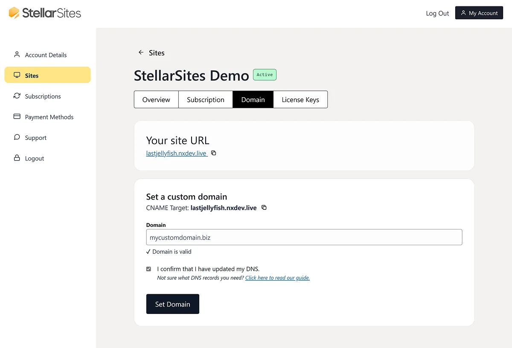
Task: Open the License Keys tab
Action: (300, 99)
